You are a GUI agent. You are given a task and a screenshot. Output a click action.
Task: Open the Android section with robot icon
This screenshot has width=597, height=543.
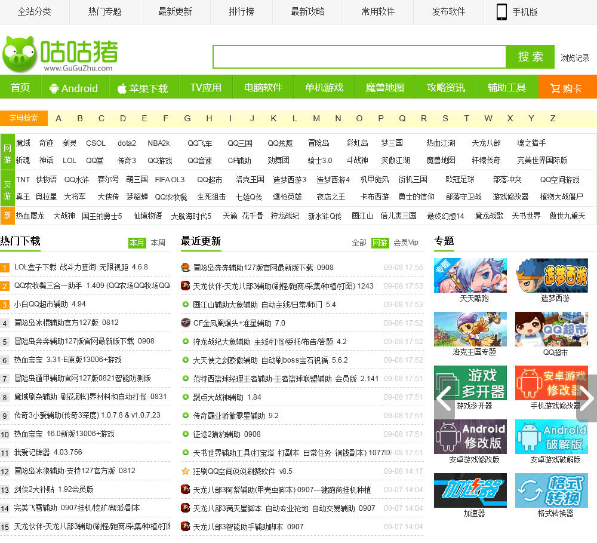point(74,88)
